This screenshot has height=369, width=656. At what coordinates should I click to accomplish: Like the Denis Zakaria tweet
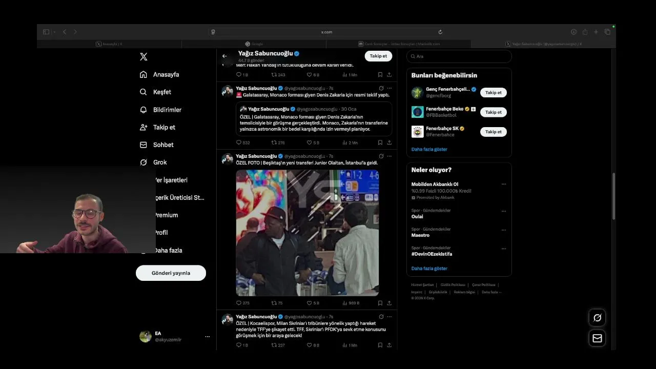(313, 142)
